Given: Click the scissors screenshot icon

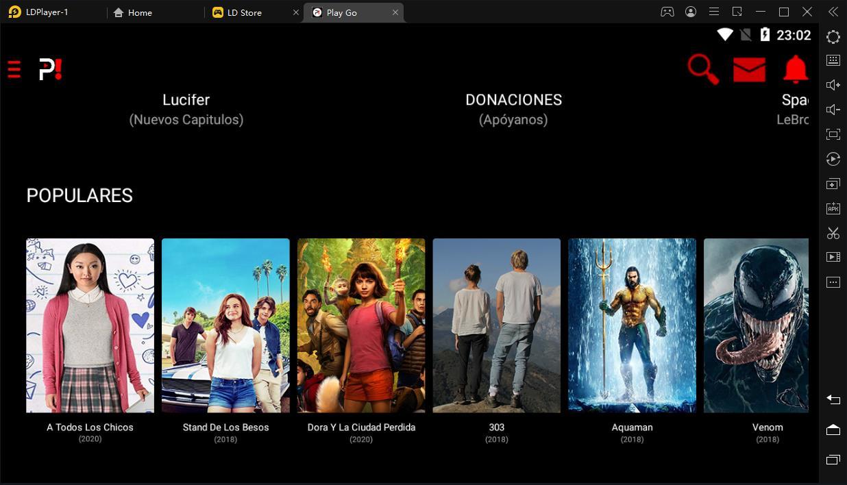Looking at the screenshot, I should point(833,233).
